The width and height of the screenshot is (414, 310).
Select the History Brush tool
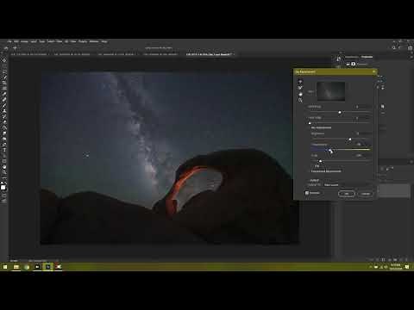pyautogui.click(x=4, y=116)
